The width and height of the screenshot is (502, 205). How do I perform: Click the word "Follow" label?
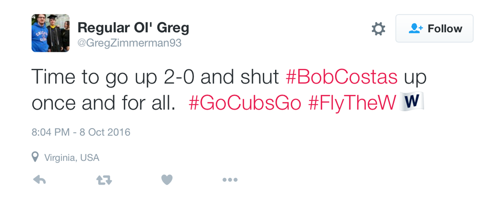pyautogui.click(x=445, y=29)
